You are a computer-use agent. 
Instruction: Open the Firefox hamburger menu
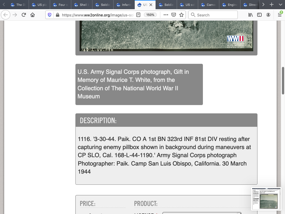[280, 15]
